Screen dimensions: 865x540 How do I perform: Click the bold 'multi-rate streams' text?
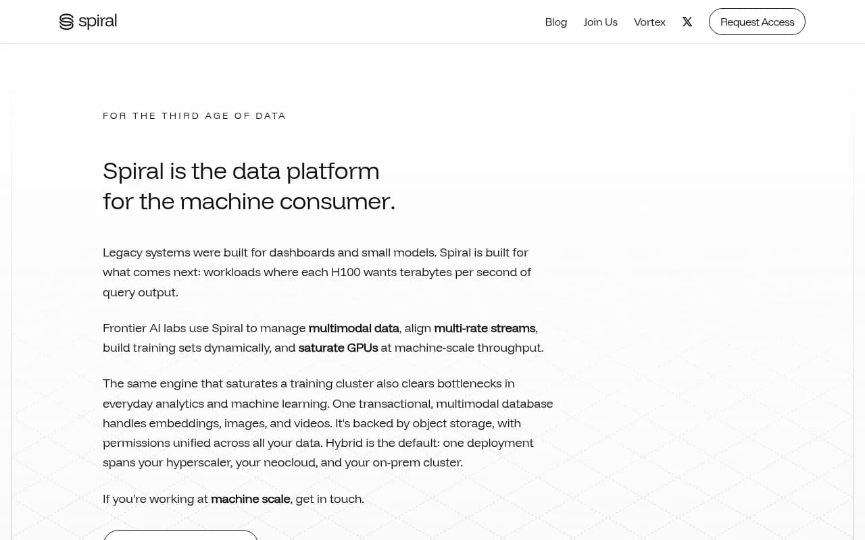coord(485,328)
